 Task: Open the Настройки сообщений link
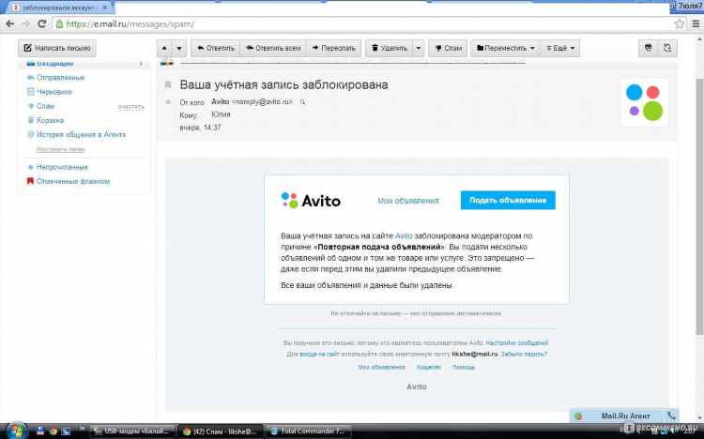pos(517,343)
